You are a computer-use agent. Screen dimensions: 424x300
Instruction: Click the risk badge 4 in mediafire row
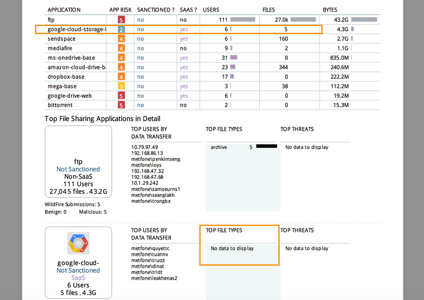tap(121, 48)
